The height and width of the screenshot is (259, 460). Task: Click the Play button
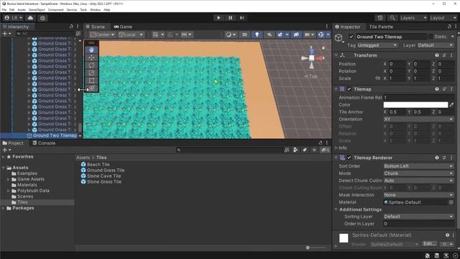pos(218,18)
